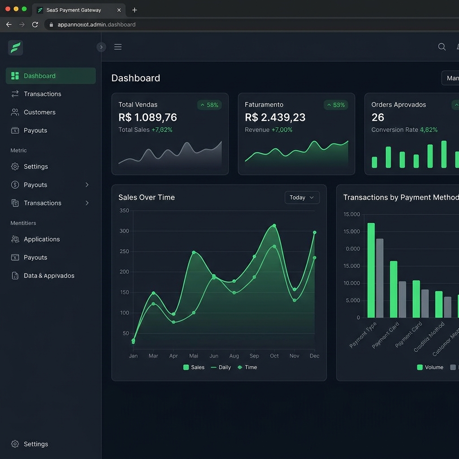This screenshot has height=459, width=459.
Task: Open the Today period dropdown
Action: [x=302, y=198]
